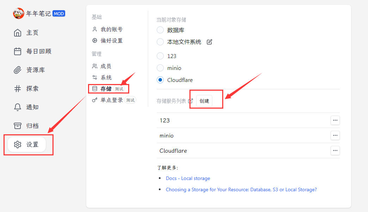This screenshot has width=368, height=212.
Task: Choose the Cloudflare radio button
Action: pos(160,80)
